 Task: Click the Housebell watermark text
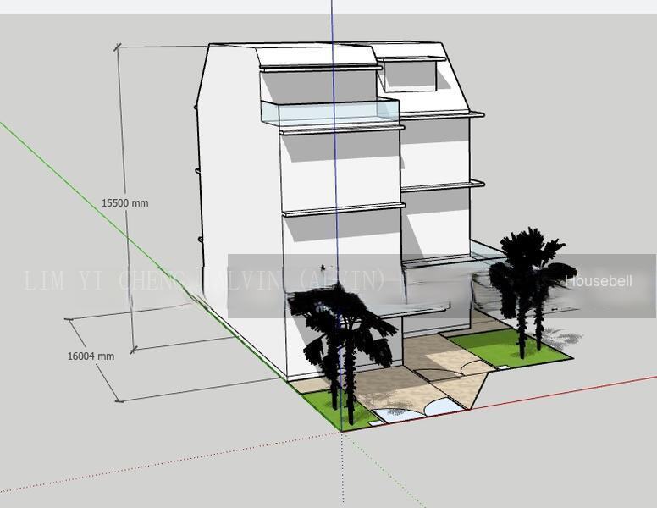coord(599,281)
